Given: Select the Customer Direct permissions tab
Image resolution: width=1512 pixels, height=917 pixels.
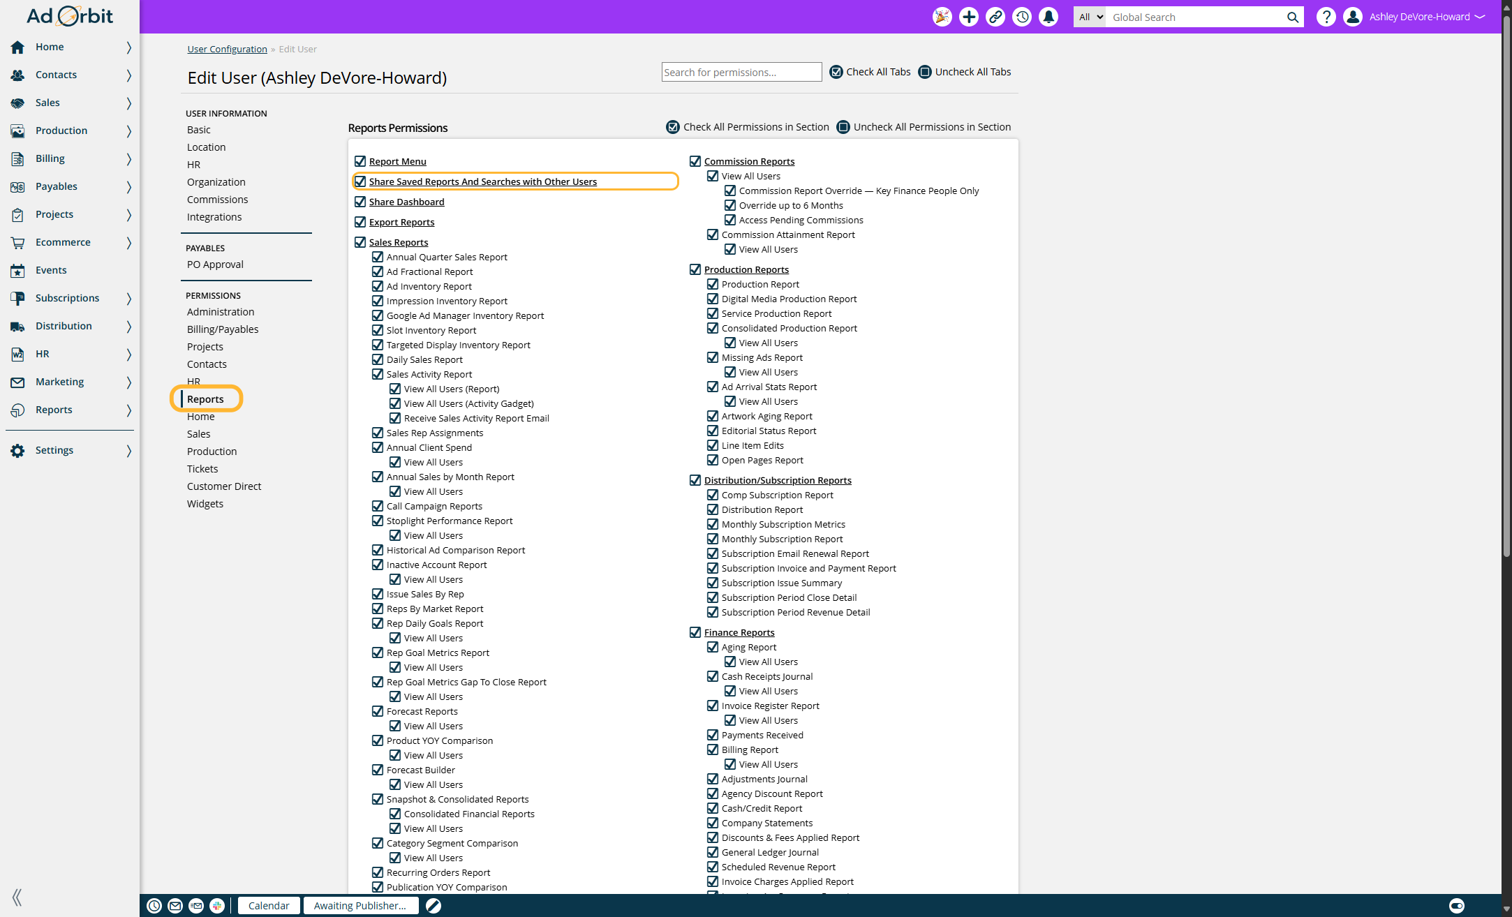Looking at the screenshot, I should pyautogui.click(x=224, y=486).
